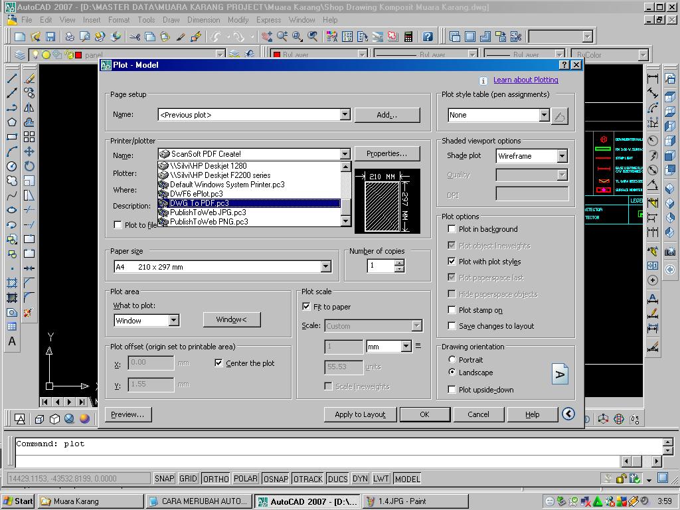This screenshot has height=510, width=680.
Task: Select the Copy object tool
Action: point(29,93)
